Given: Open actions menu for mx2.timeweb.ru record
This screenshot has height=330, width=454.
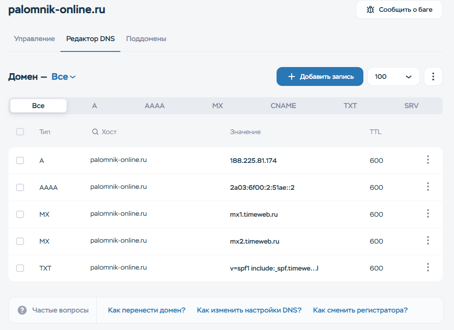Looking at the screenshot, I should (428, 240).
